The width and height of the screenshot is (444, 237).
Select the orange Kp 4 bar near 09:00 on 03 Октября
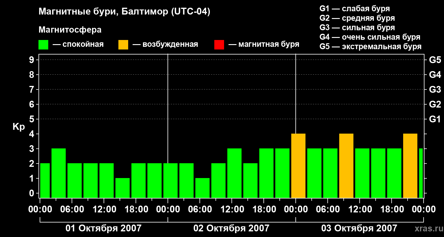pos(346,166)
